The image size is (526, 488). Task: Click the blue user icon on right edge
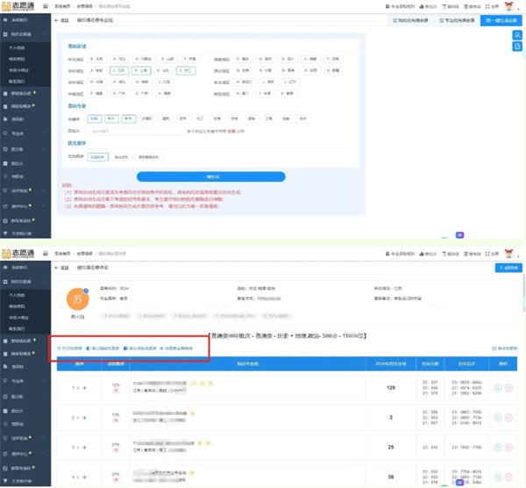pyautogui.click(x=519, y=35)
